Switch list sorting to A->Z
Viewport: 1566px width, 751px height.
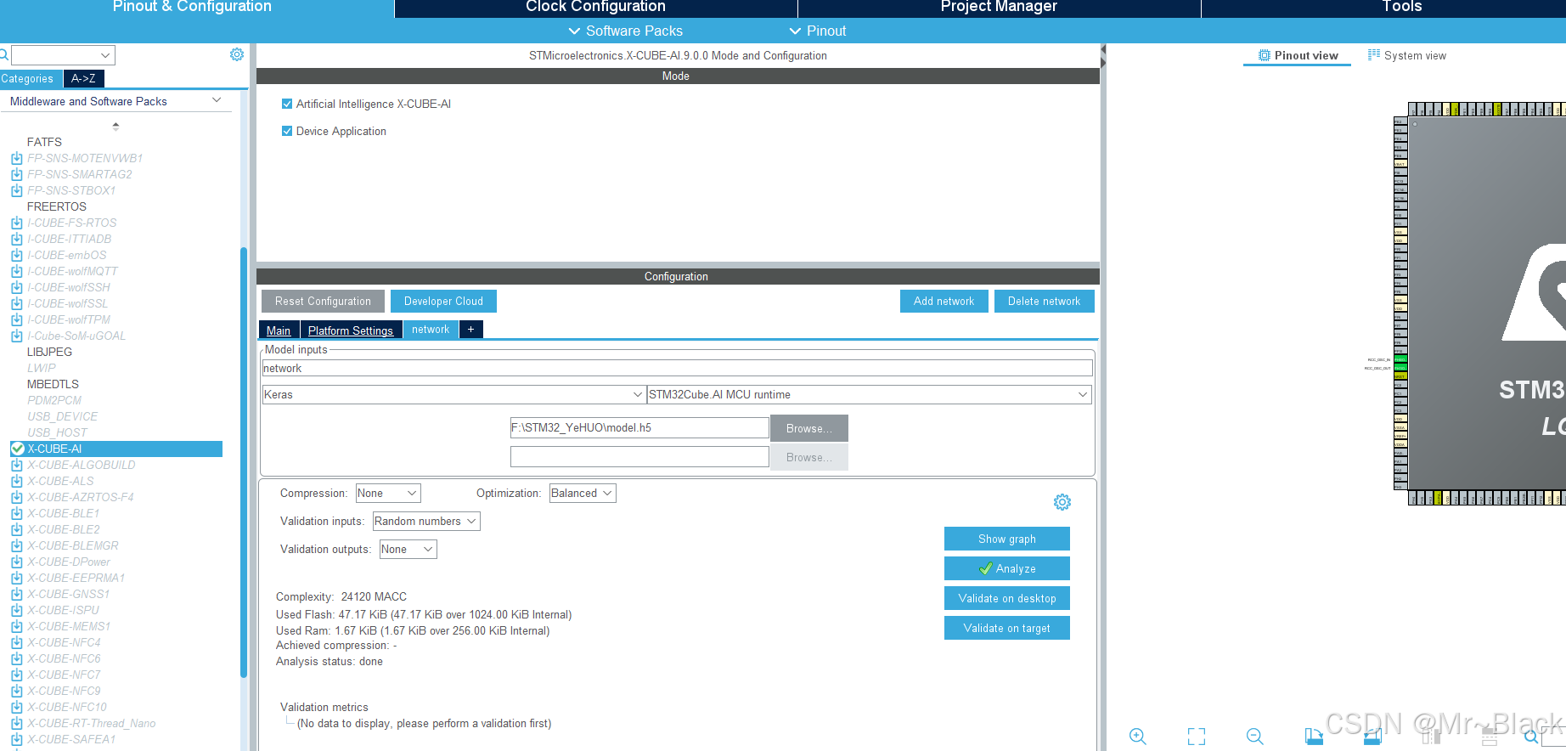[x=83, y=78]
